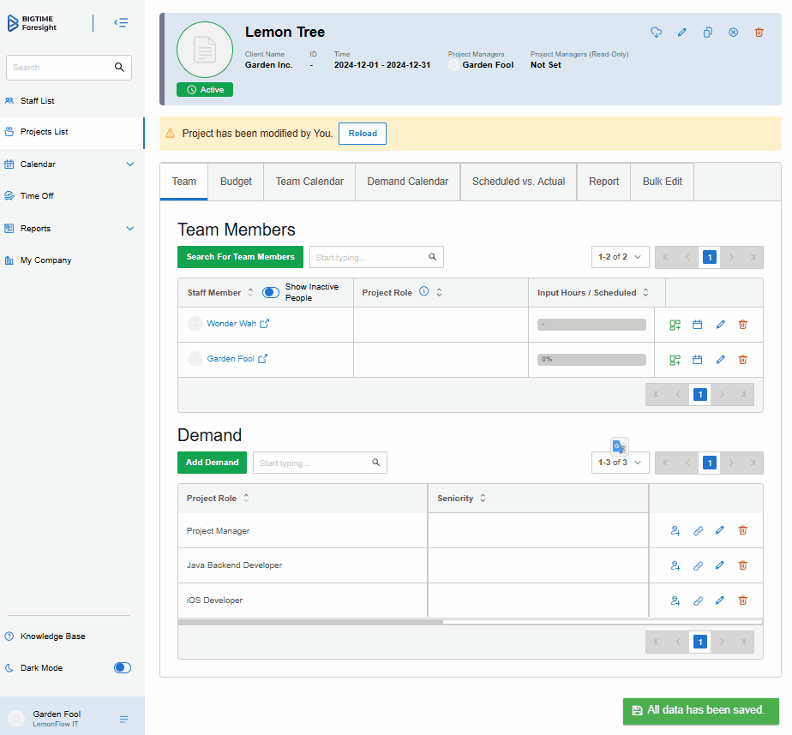
Task: Open the Demand Calendar tab
Action: pos(407,182)
